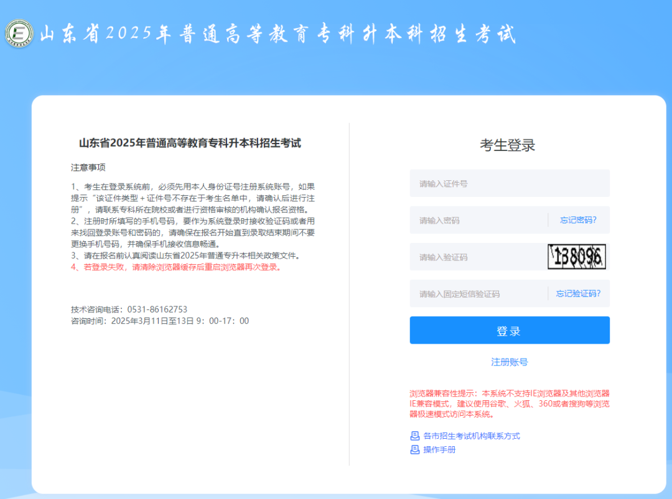Click the 考生登录 heading

tap(508, 145)
